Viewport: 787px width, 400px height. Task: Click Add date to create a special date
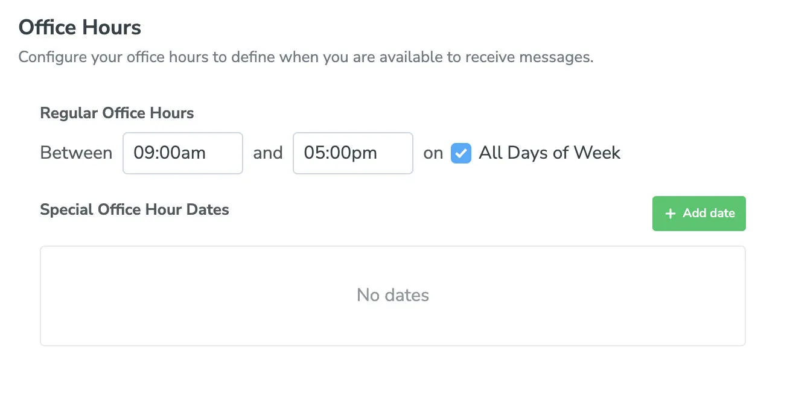tap(699, 213)
